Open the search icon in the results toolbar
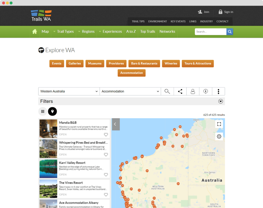Viewport: 263px width, 208px height. click(x=167, y=91)
